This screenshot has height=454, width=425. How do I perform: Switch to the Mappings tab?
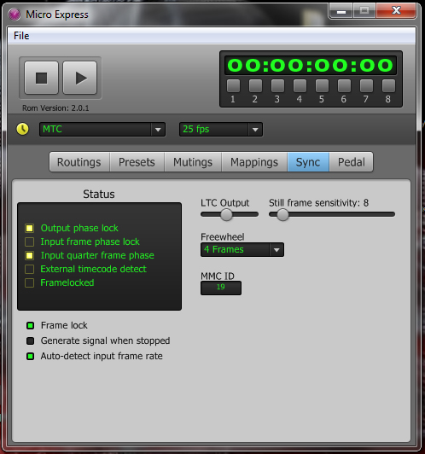254,162
